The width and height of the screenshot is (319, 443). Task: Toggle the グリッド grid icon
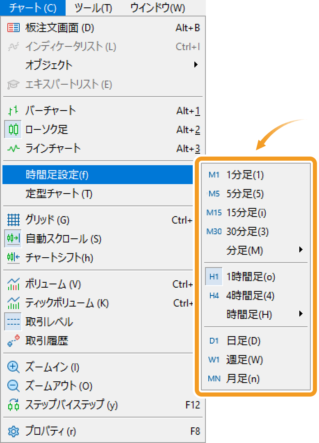[13, 220]
